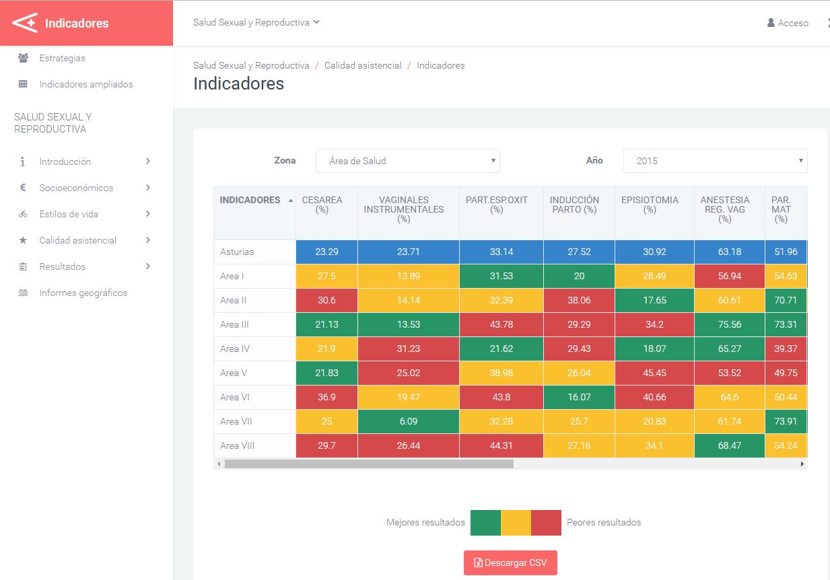Viewport: 830px width, 580px height.
Task: Click the Estilos de vida bicycle icon
Action: click(23, 214)
